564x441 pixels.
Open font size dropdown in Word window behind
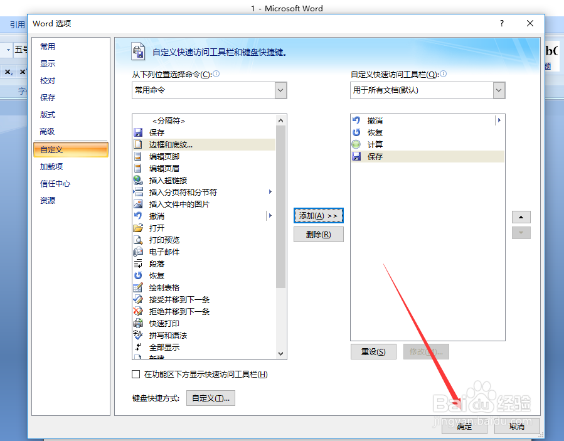(8, 50)
